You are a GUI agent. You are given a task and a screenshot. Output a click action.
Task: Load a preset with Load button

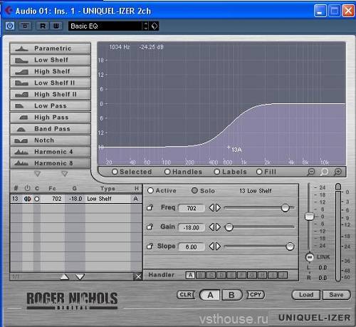coord(306,295)
